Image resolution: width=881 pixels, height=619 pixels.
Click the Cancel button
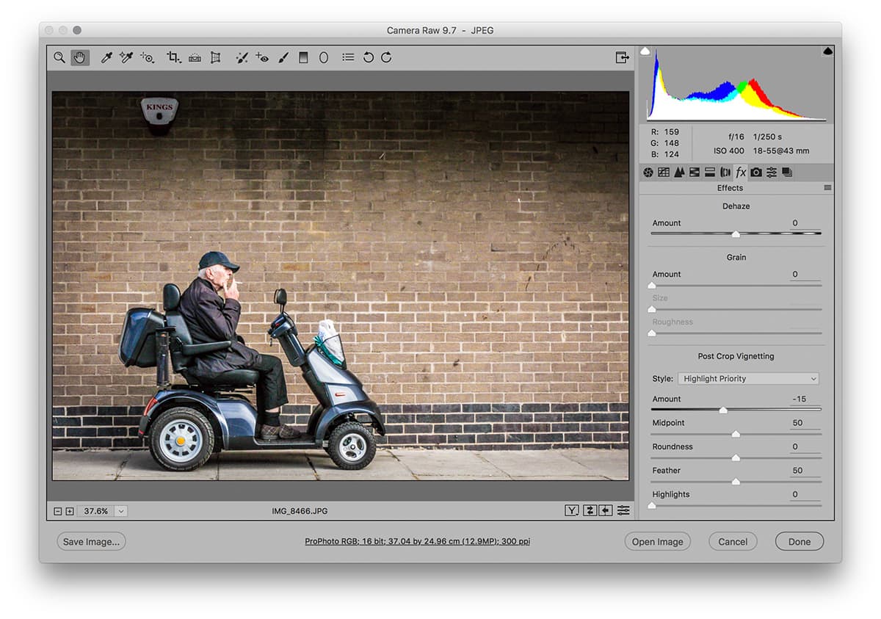pos(733,542)
